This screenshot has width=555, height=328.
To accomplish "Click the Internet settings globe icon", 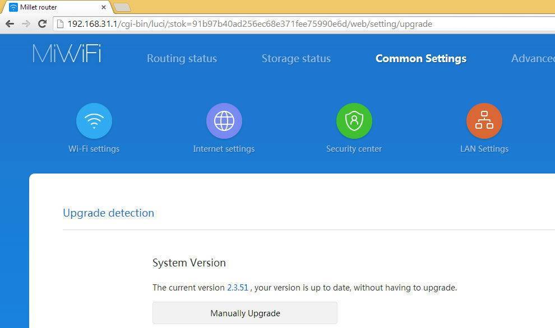I will pyautogui.click(x=224, y=121).
